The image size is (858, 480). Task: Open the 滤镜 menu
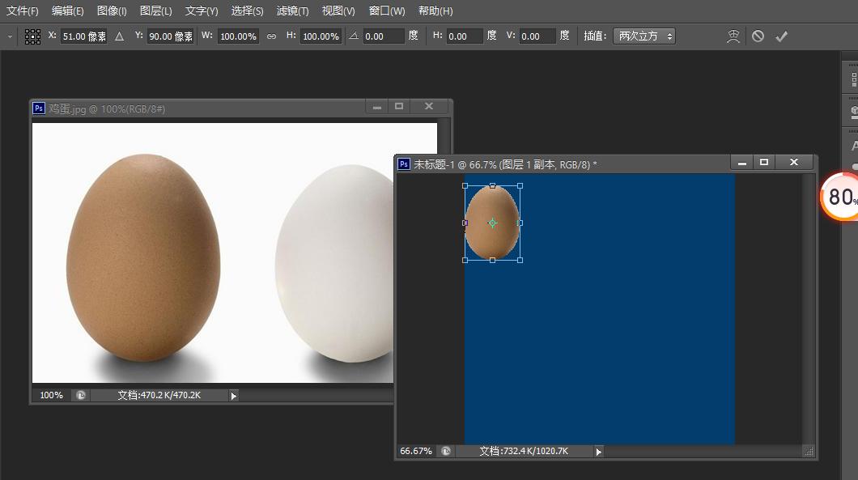point(293,11)
